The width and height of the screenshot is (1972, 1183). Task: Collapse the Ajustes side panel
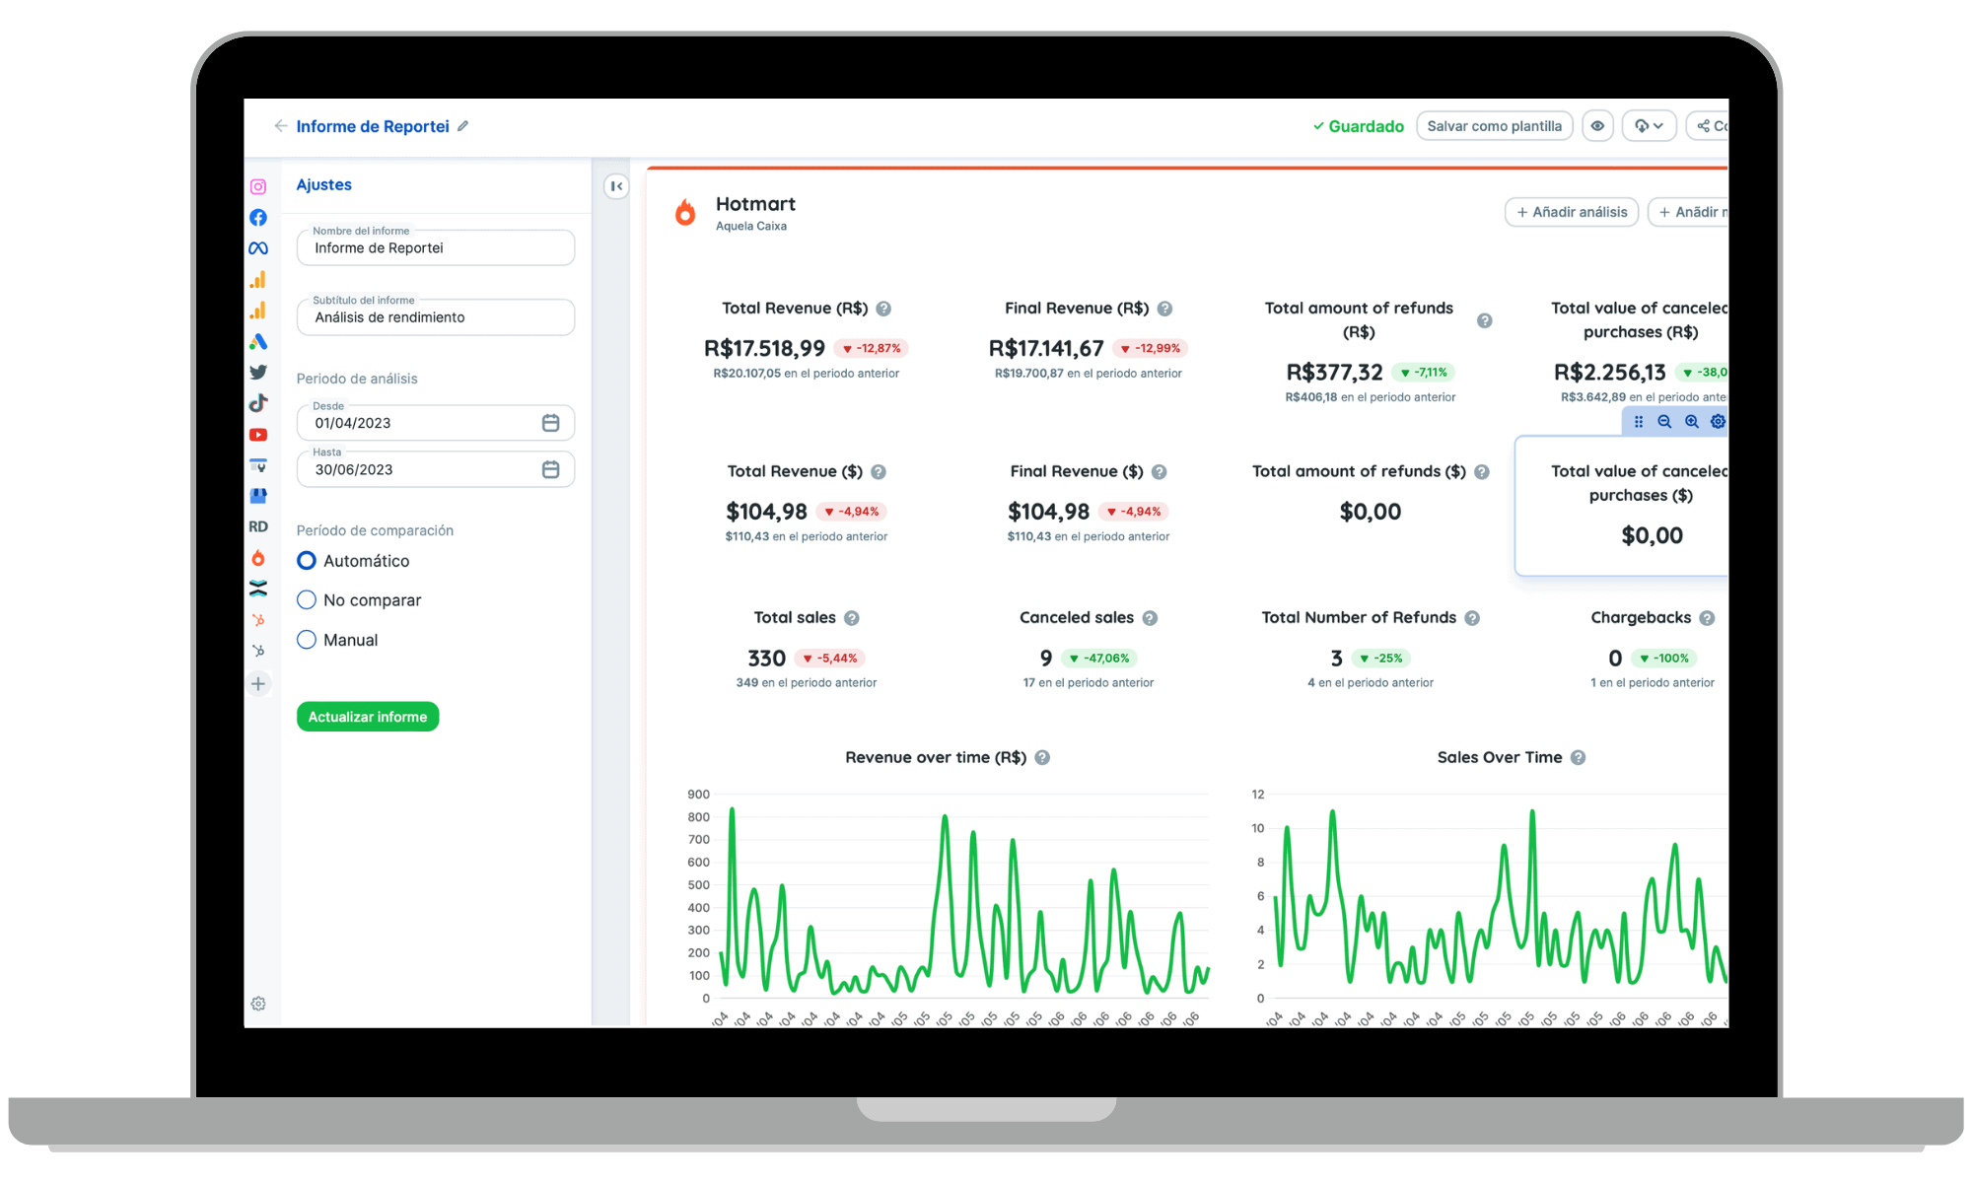click(616, 185)
